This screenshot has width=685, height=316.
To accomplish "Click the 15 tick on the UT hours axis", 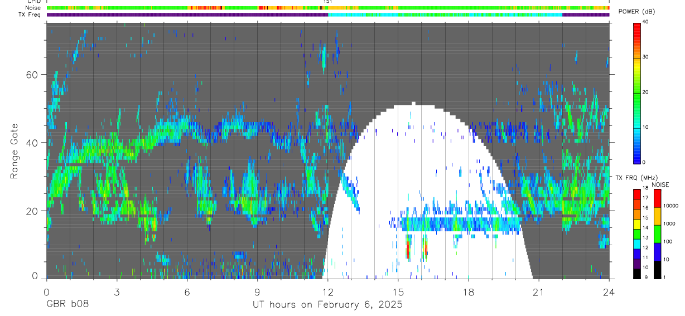I will point(398,291).
